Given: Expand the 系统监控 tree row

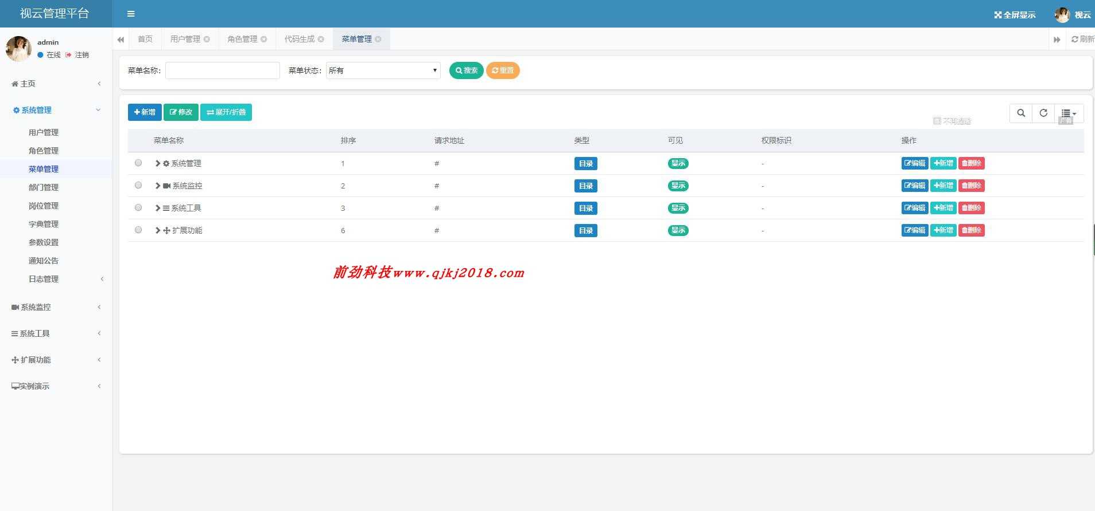Looking at the screenshot, I should [x=158, y=186].
